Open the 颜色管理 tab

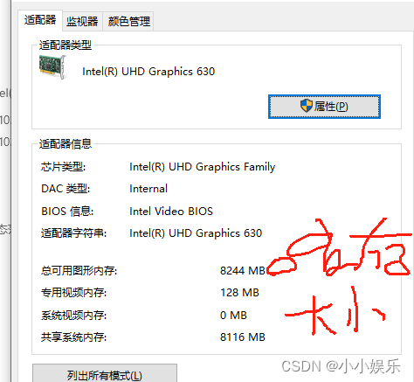pyautogui.click(x=129, y=21)
